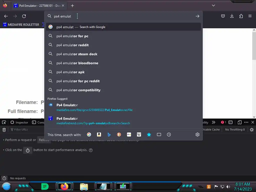Choose suggestion 'ps4 emulator bloodborne'

[123, 63]
